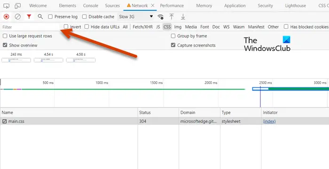329x169 pixels.
Task: Toggle device emulation icon
Action: [18, 6]
